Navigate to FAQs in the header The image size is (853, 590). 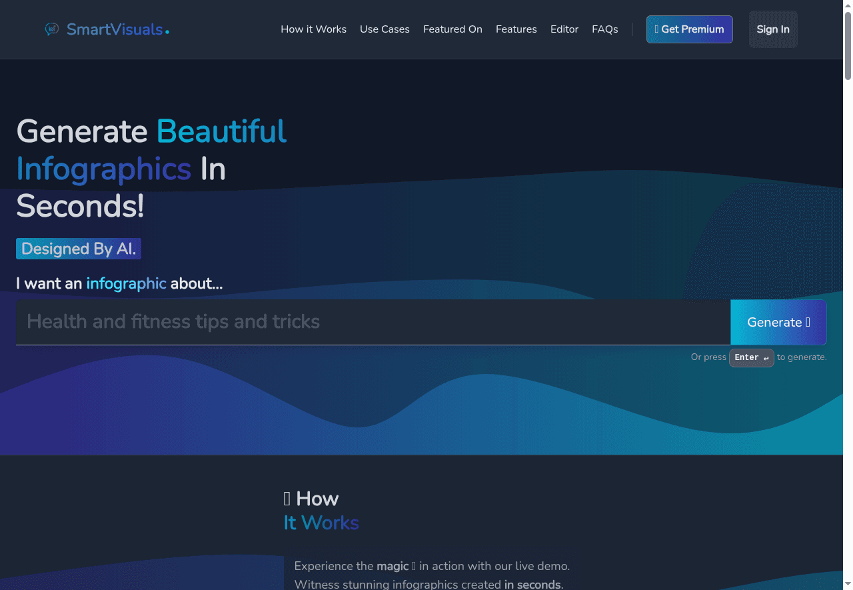[604, 29]
